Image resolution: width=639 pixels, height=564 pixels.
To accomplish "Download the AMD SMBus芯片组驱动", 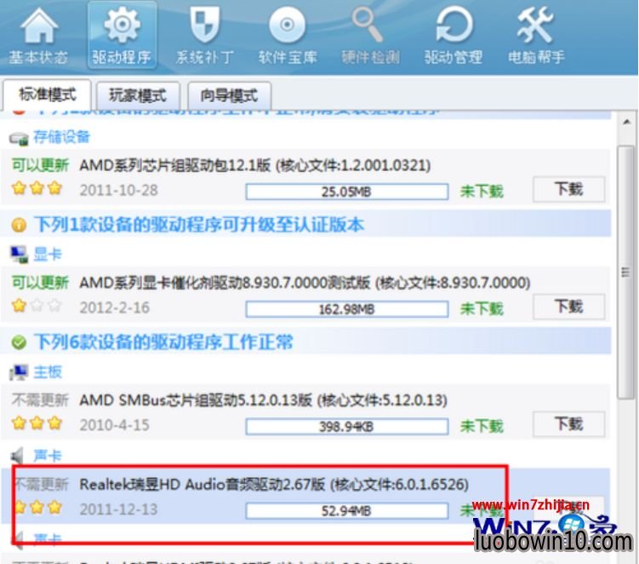I will point(568,424).
